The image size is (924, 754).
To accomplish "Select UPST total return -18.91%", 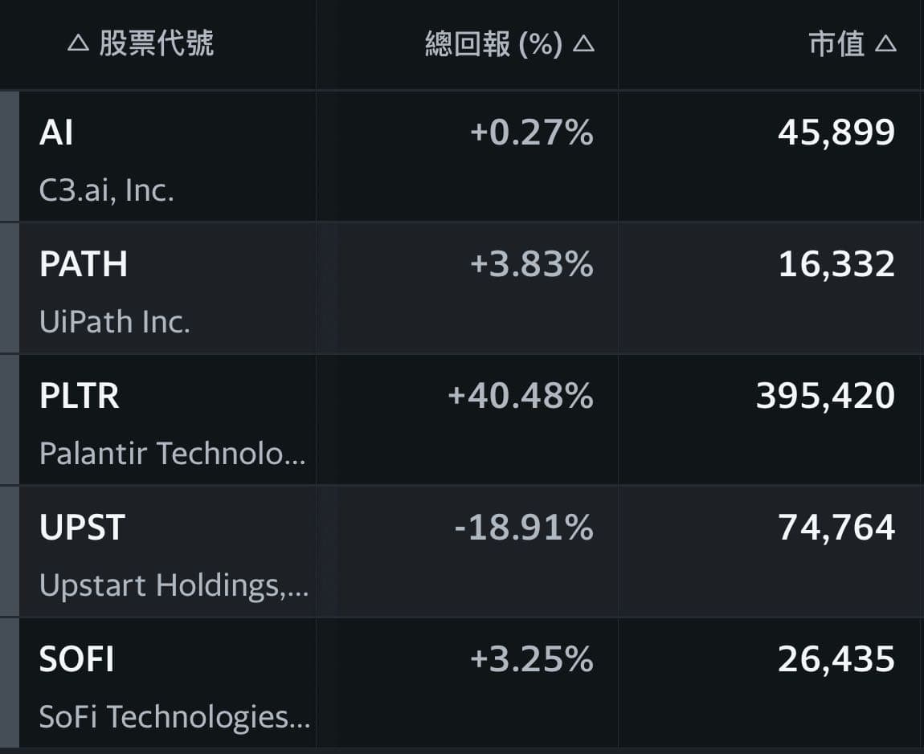I will point(524,528).
